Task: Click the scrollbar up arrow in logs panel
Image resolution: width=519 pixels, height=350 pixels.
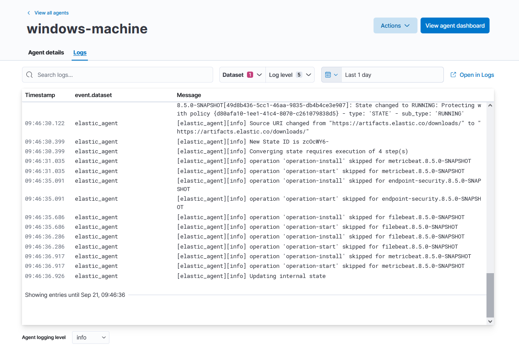Action: 490,105
